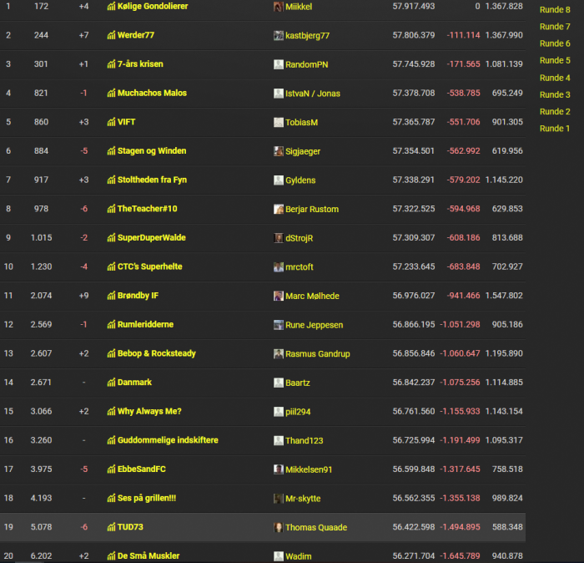View mrctoft user profile

300,267
